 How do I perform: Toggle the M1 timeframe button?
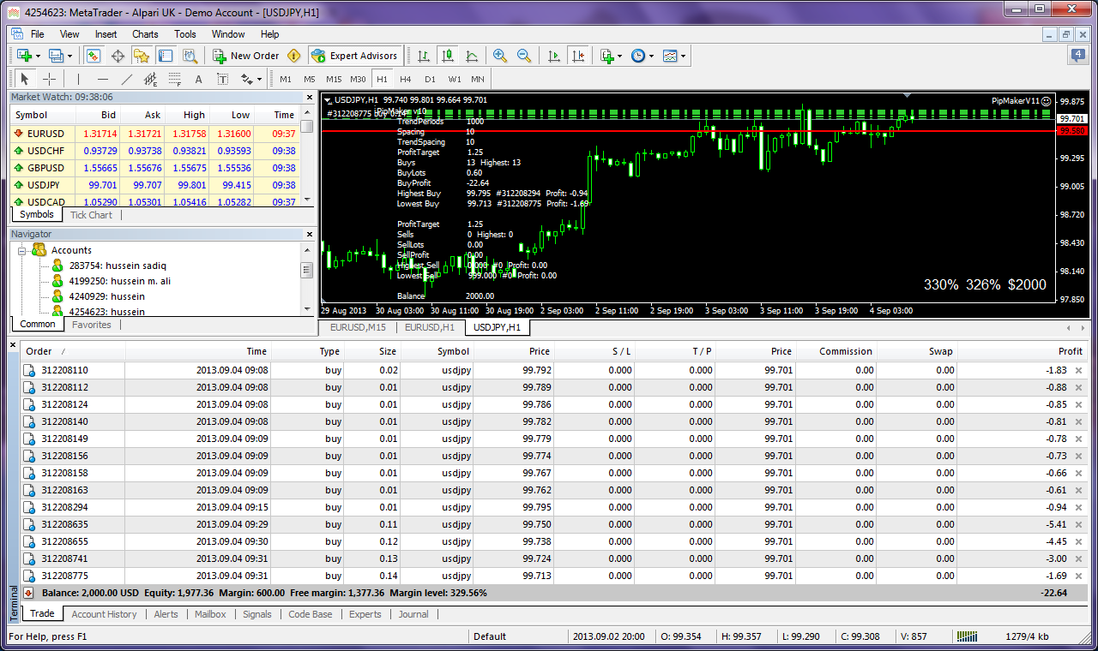286,79
